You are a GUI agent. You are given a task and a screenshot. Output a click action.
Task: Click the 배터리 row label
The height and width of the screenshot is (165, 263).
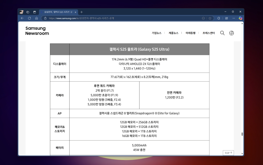point(60,148)
